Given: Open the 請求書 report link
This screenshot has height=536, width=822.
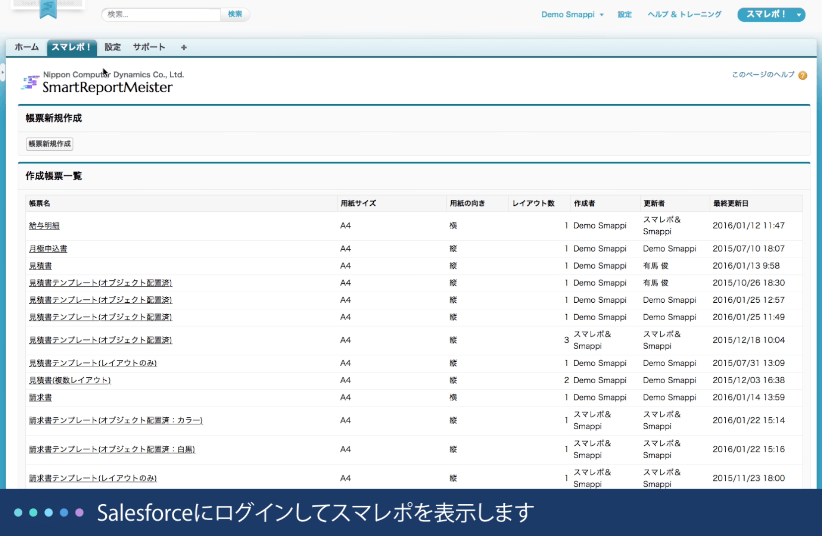Looking at the screenshot, I should tap(40, 398).
